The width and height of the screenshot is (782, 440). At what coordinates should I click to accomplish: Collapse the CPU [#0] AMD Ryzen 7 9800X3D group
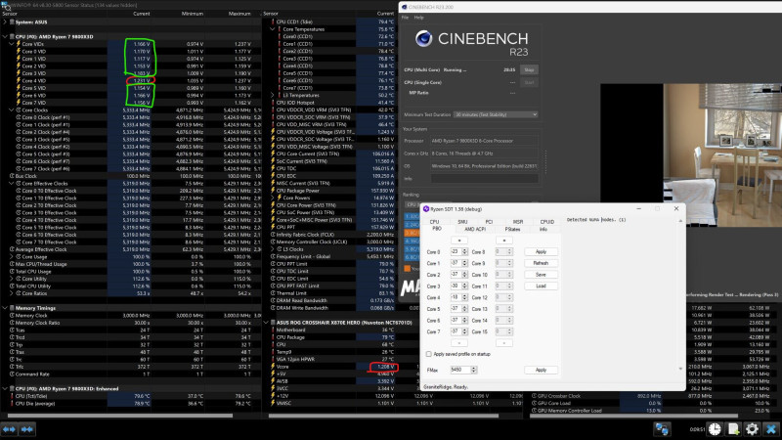pos(5,36)
